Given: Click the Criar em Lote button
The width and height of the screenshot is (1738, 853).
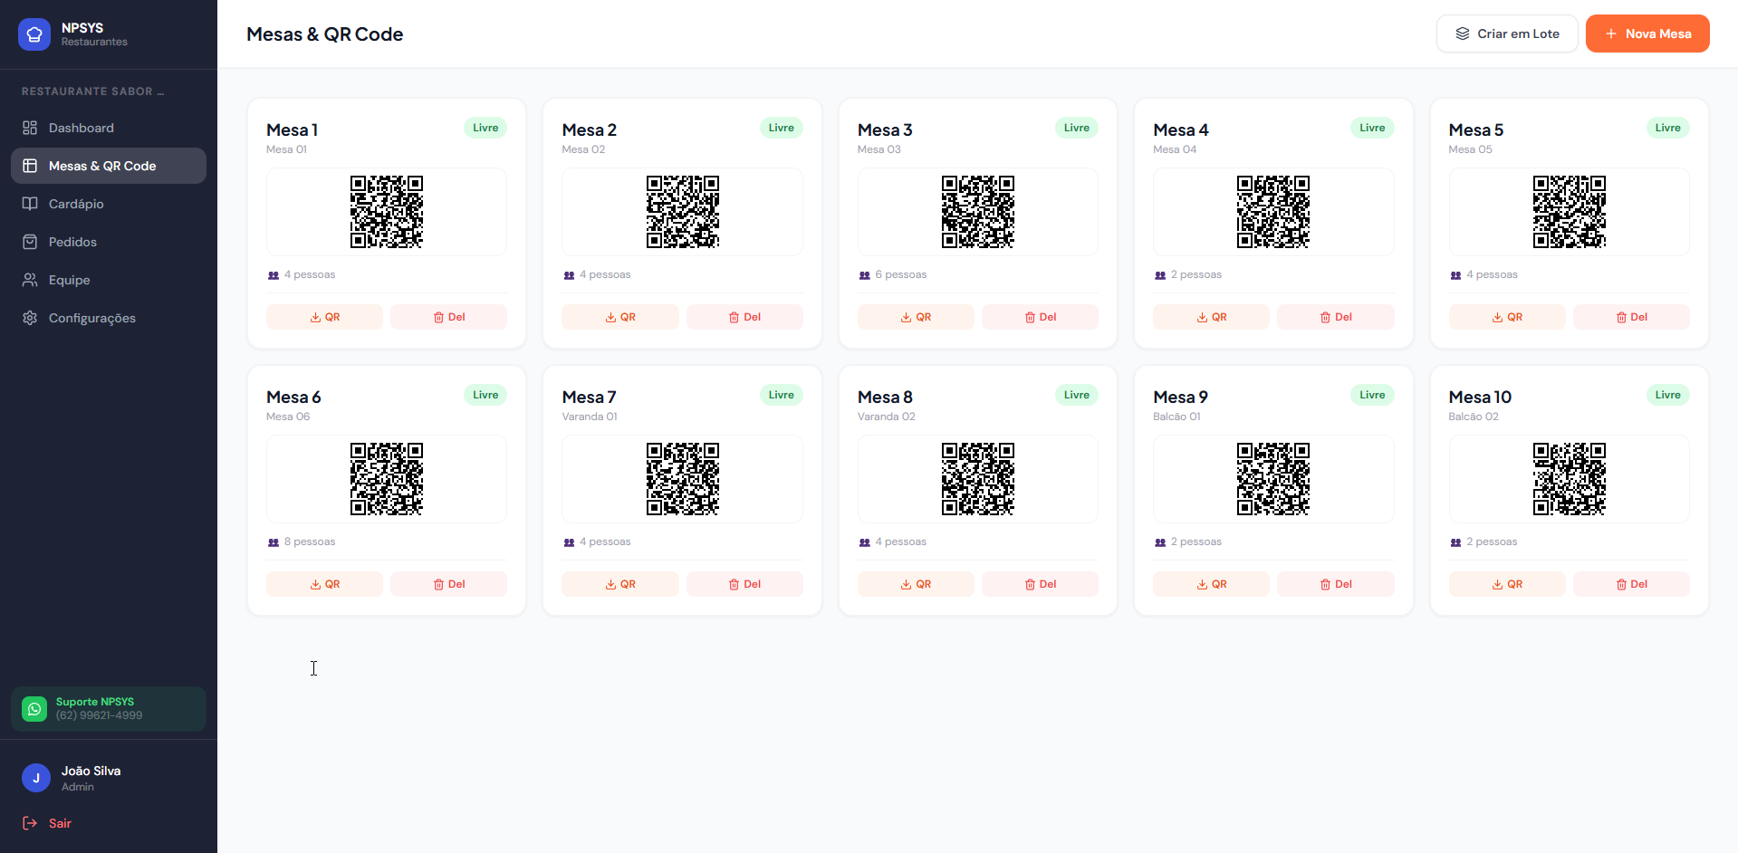Looking at the screenshot, I should (1507, 34).
